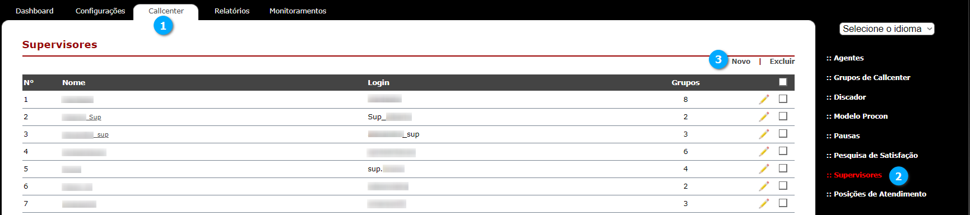Viewport: 970px width, 215px height.
Task: Open pencil edit icon for row 7
Action: pyautogui.click(x=764, y=203)
